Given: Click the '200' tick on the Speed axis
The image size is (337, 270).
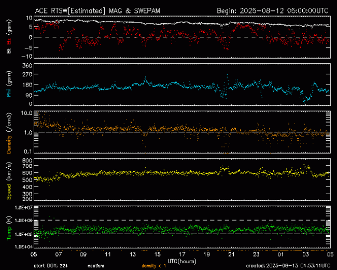Looking at the screenshot, I should [x=27, y=199].
